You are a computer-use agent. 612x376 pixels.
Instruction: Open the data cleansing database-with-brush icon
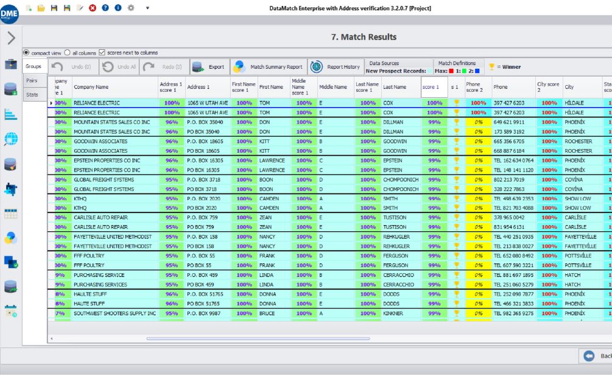coord(10,164)
